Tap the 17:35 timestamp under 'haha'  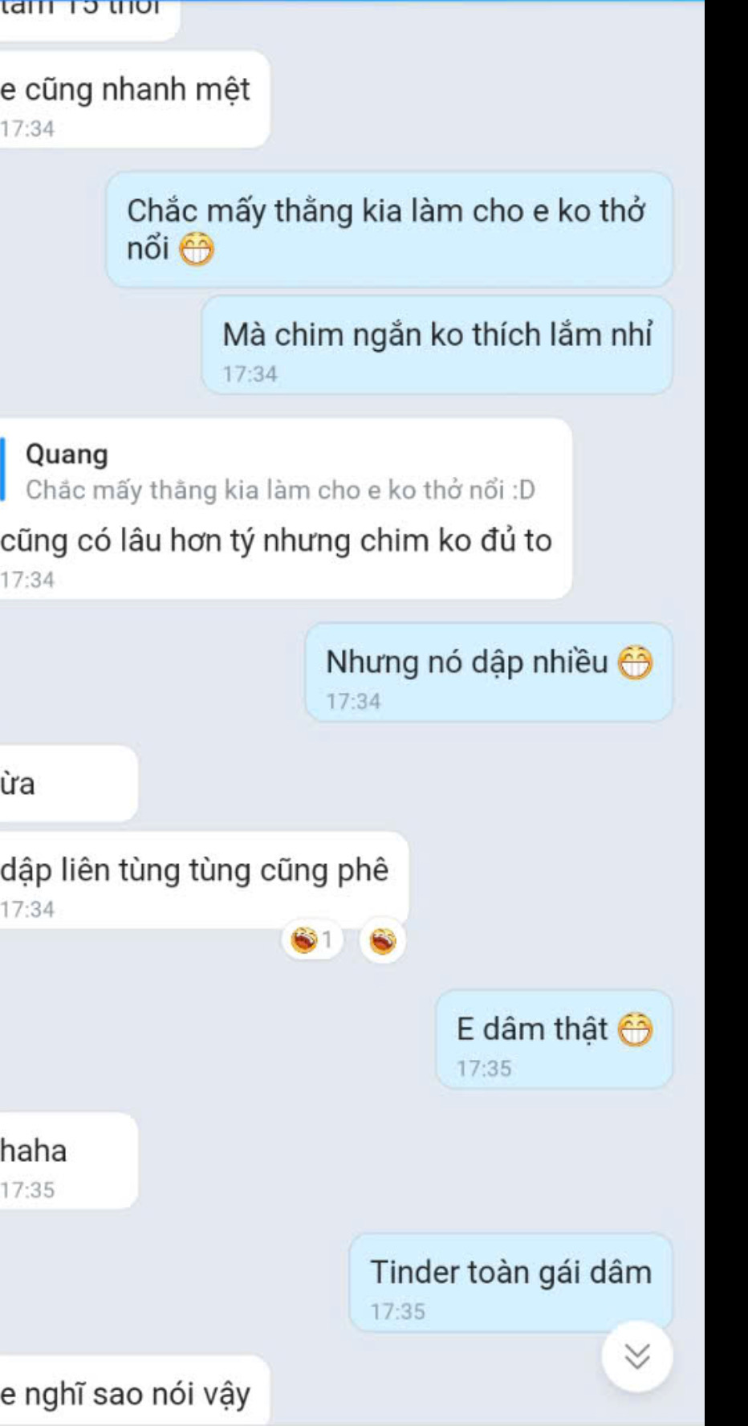pos(27,1190)
